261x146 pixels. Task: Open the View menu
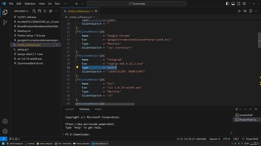[x=42, y=4]
